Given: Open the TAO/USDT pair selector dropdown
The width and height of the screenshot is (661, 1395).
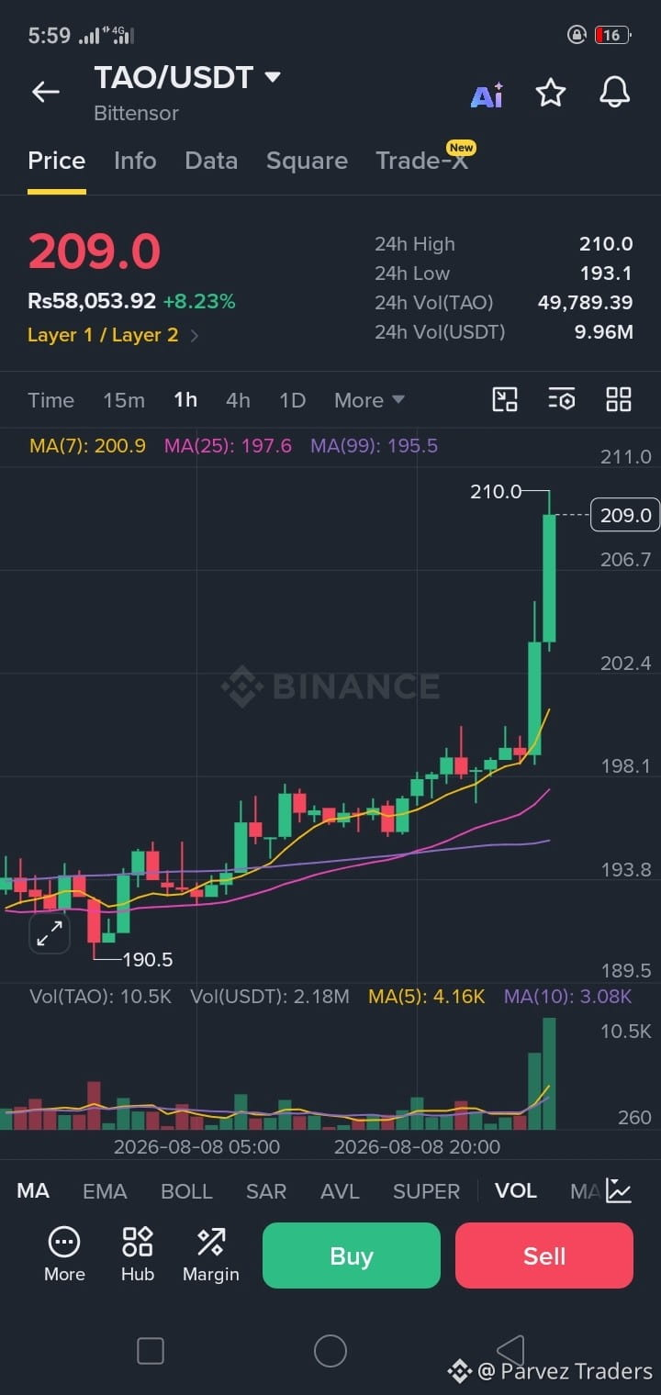Looking at the screenshot, I should (x=187, y=78).
